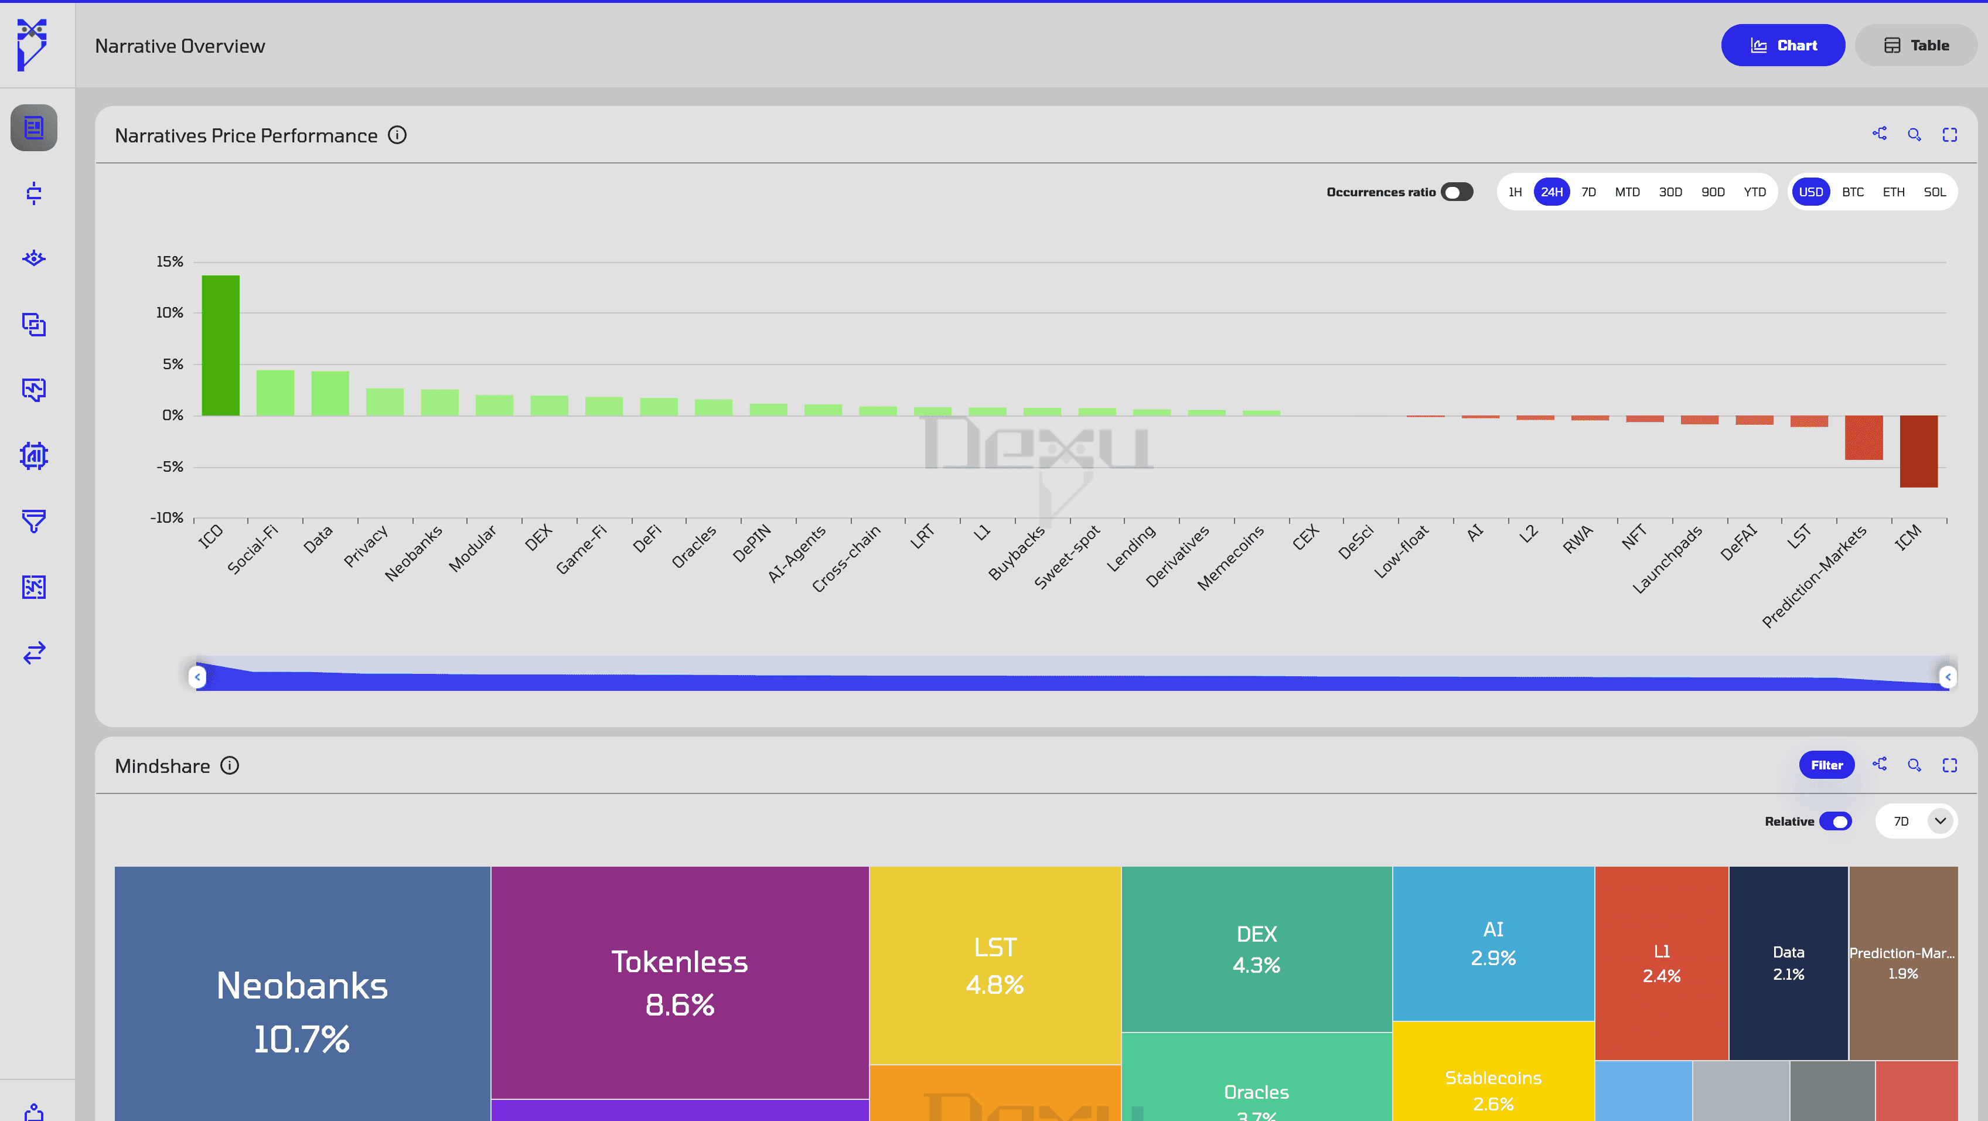Open the eye-shaped sidebar icon
Screen dimensions: 1988x1121
pyautogui.click(x=34, y=258)
